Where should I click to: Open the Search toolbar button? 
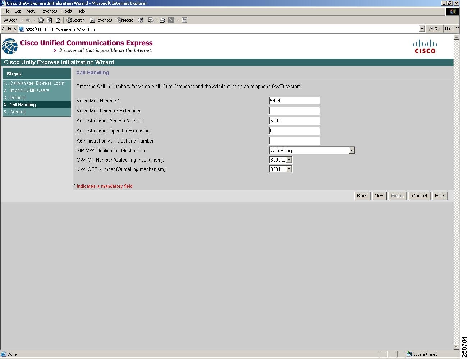pyautogui.click(x=76, y=20)
